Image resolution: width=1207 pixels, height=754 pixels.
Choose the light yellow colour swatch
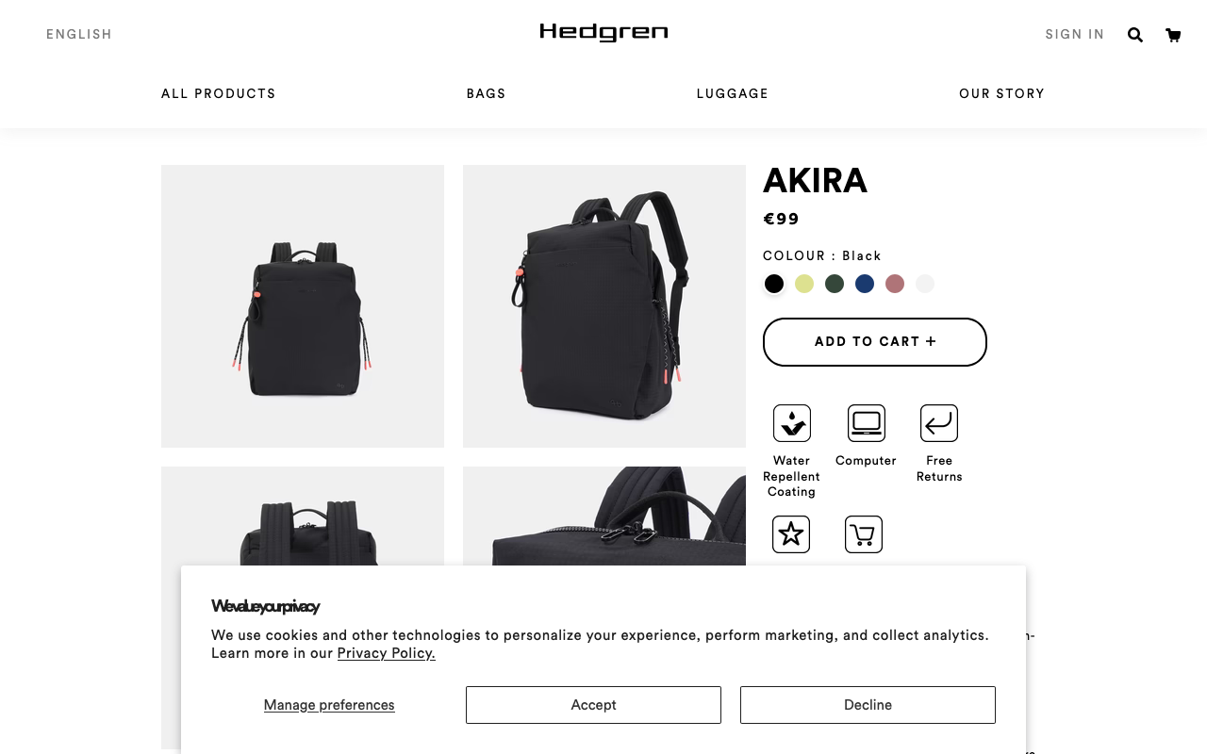coord(804,284)
